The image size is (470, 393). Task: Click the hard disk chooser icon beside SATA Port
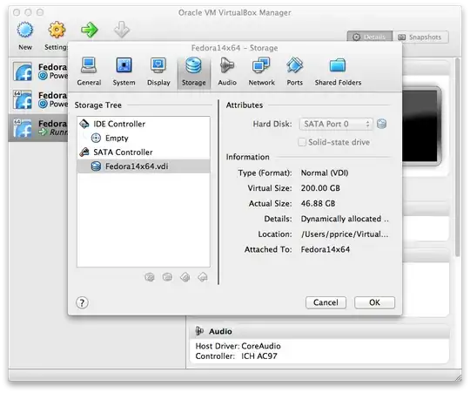[381, 124]
